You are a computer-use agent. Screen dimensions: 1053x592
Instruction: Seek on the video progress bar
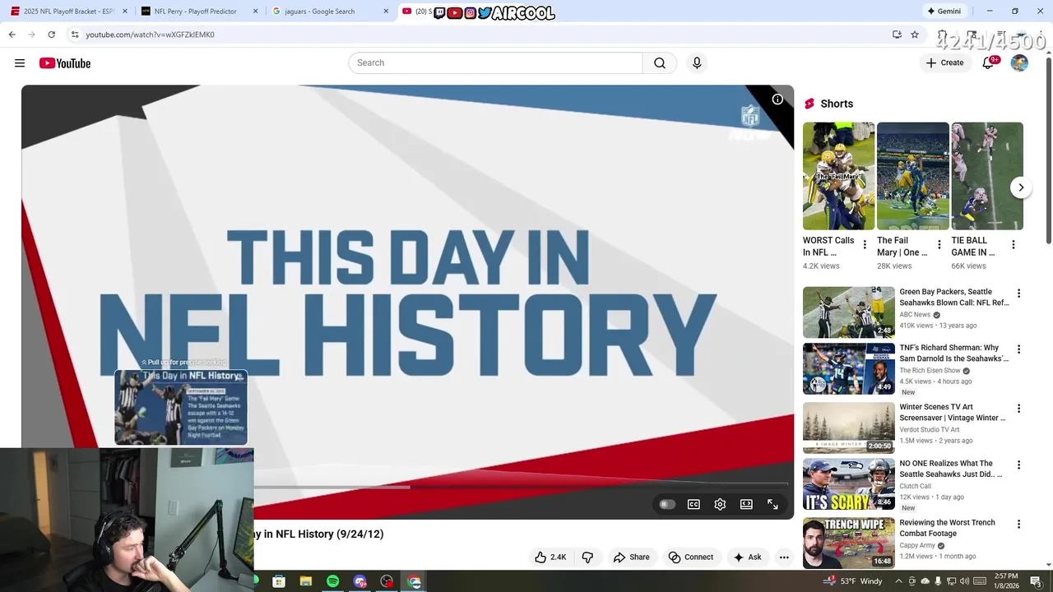click(520, 487)
